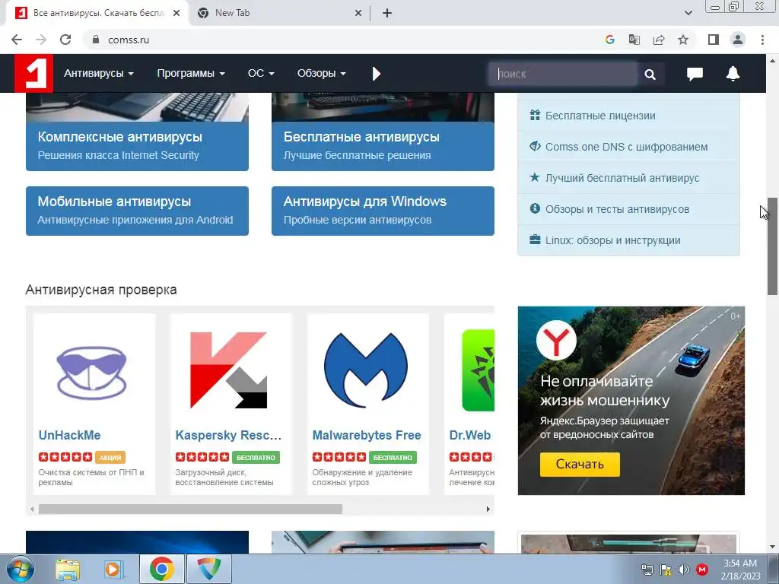The image size is (779, 584).
Task: Click the site padlock icon
Action: (96, 40)
